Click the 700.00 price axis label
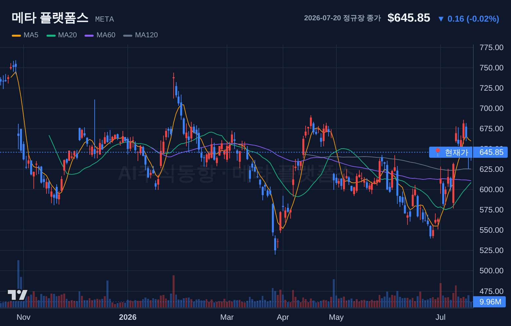Image resolution: width=511 pixels, height=326 pixels. click(491, 108)
